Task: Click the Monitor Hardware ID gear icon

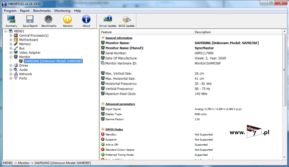Action: click(x=103, y=63)
